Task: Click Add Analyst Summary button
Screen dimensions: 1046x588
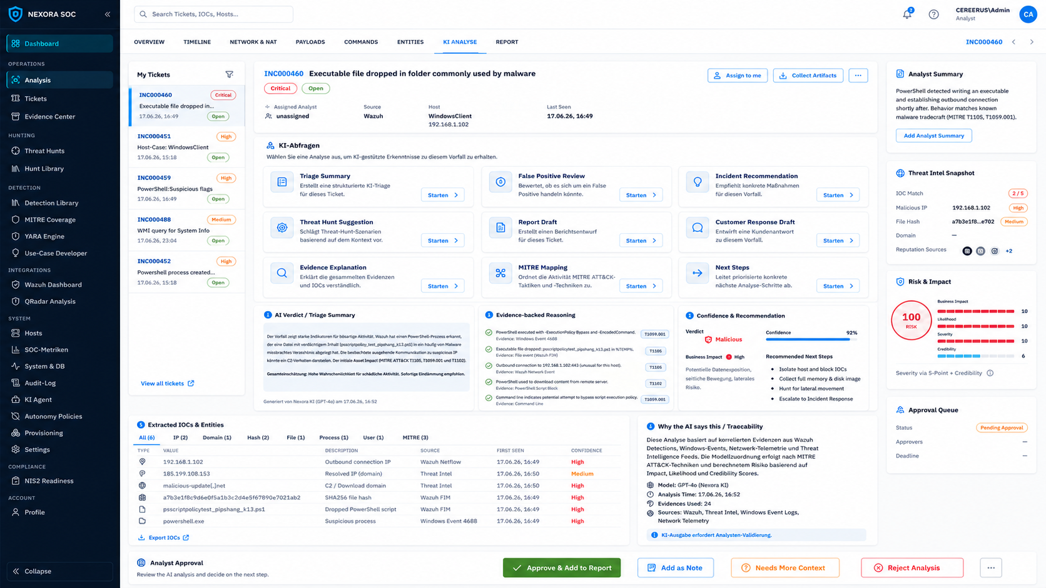Action: tap(933, 136)
